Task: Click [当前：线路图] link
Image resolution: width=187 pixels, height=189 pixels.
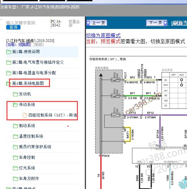Action: [19, 44]
